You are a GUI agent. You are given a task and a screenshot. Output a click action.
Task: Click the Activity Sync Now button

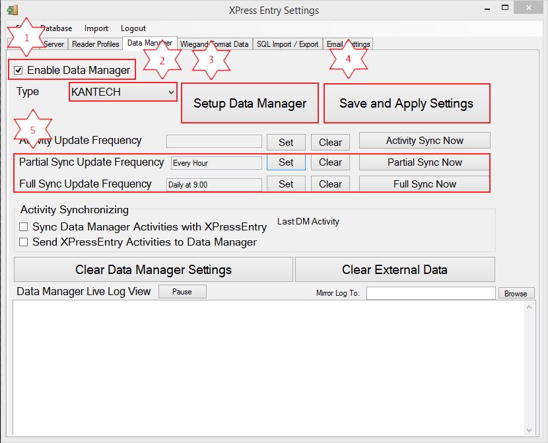(425, 141)
